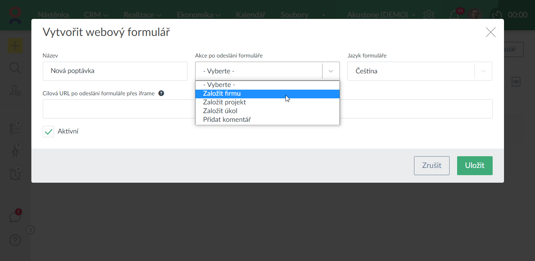The image size is (535, 261).
Task: Click the help icon in sidebar
Action: (x=15, y=240)
